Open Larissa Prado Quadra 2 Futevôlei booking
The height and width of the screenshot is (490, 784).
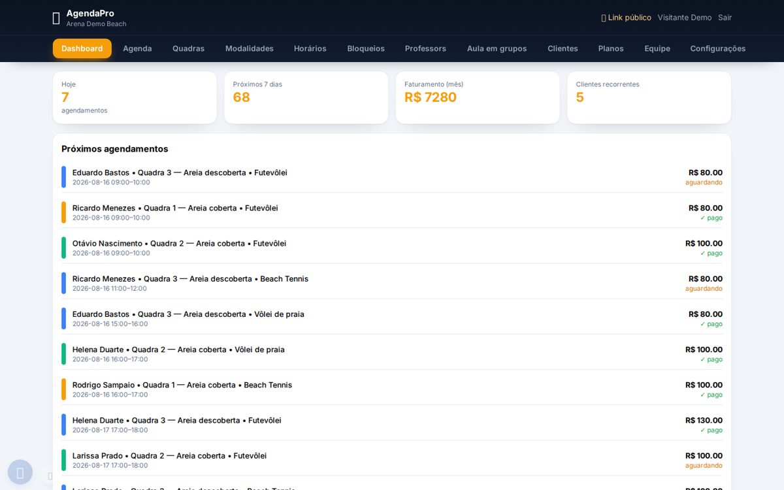392,460
